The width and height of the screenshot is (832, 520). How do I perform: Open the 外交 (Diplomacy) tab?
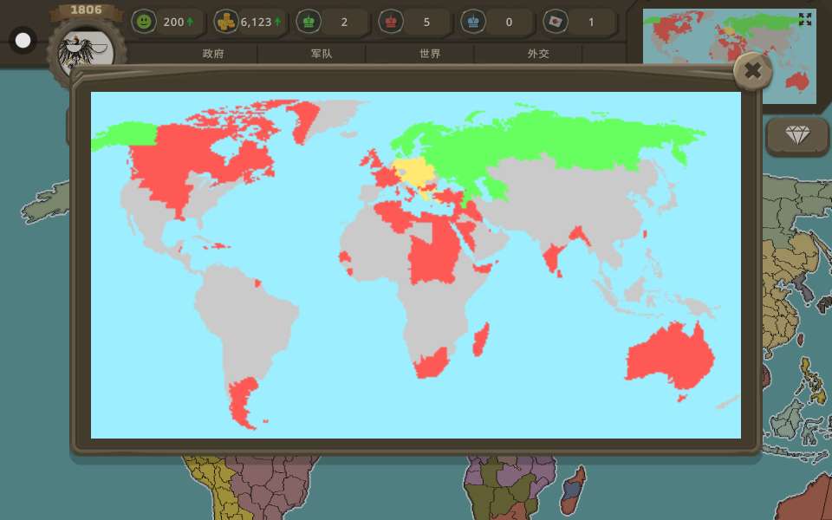point(538,54)
